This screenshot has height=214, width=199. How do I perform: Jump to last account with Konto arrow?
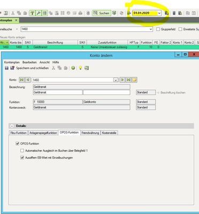pos(128,80)
